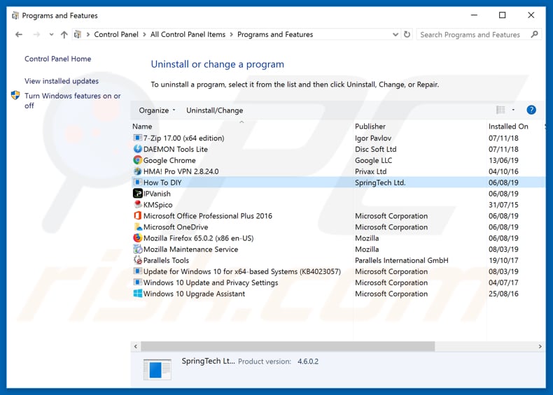Click the How To DIY program icon
This screenshot has height=395, width=553.
(137, 182)
